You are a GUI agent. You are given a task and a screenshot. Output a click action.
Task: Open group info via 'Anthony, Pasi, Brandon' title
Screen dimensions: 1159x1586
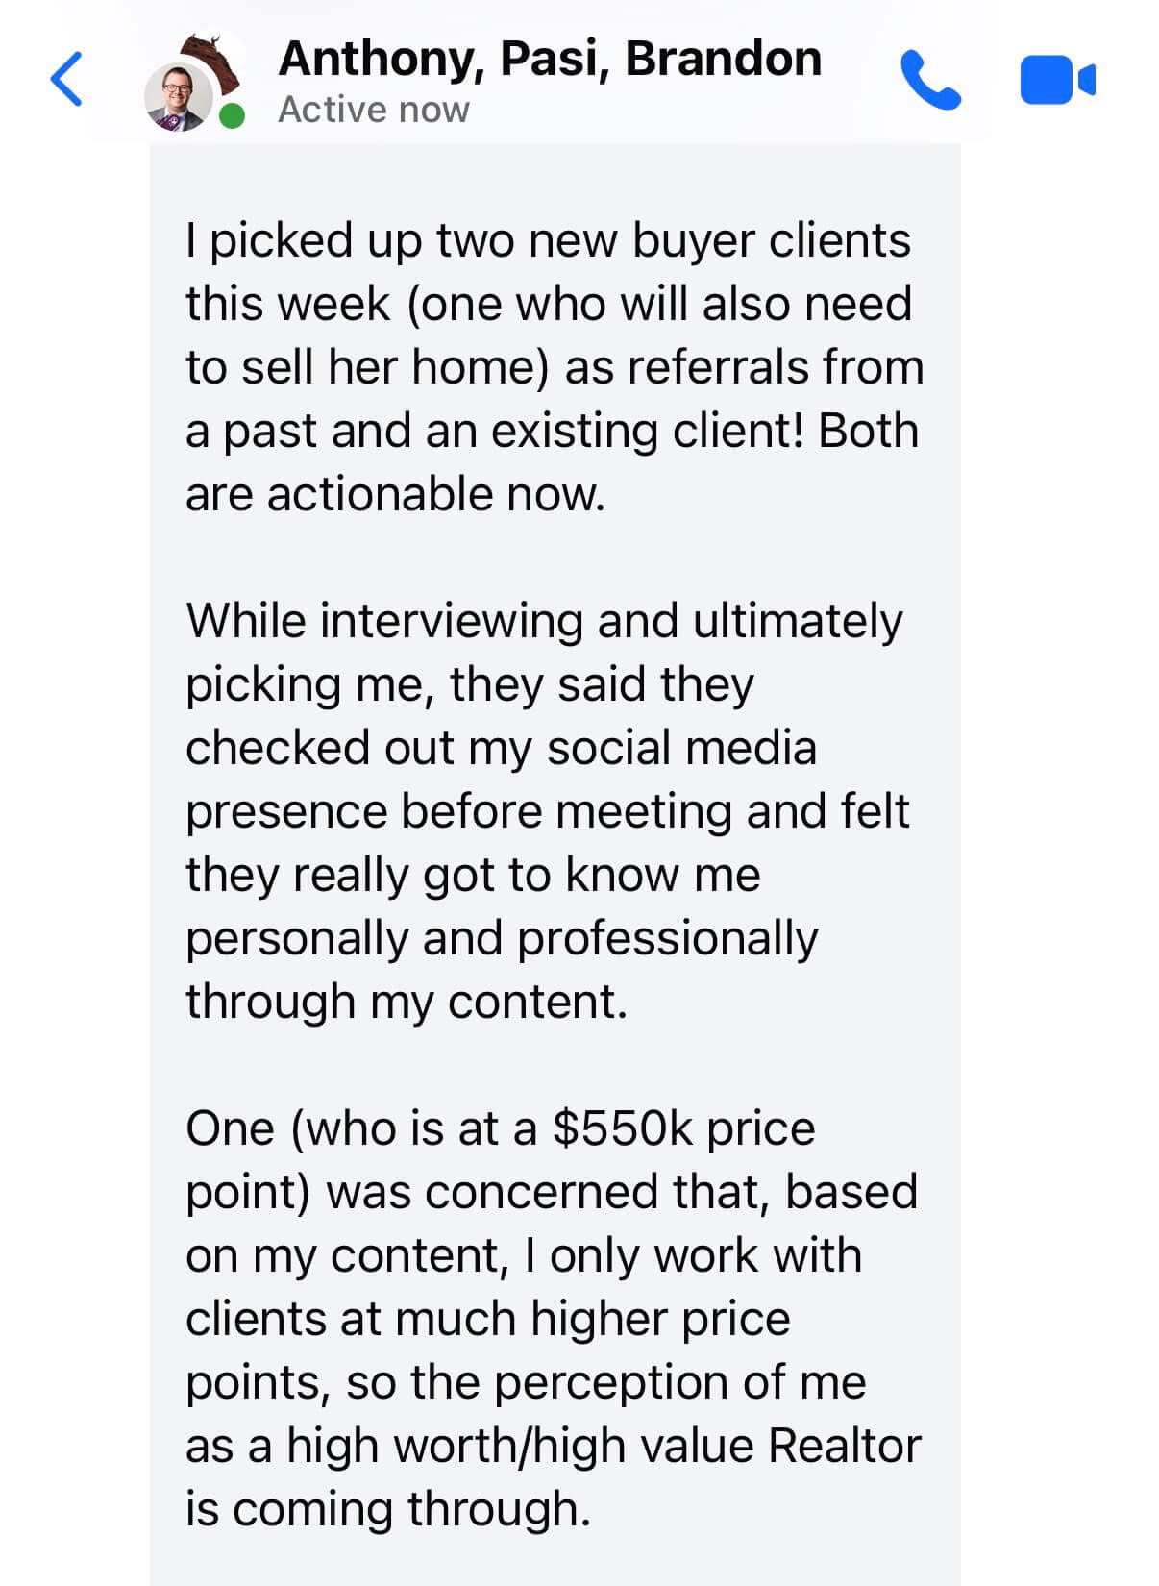coord(550,59)
